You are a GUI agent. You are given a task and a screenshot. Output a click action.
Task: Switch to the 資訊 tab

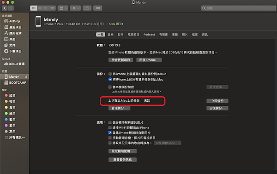click(x=205, y=35)
